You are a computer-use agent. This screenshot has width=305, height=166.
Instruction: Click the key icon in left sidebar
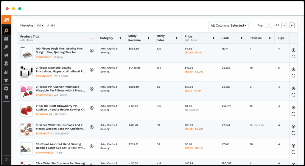pos(6,47)
